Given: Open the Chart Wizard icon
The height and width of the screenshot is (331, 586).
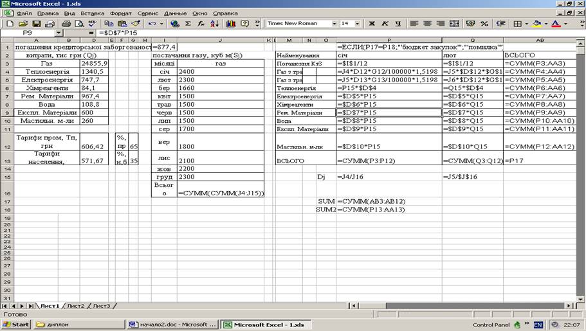Looking at the screenshot, I should 230,24.
